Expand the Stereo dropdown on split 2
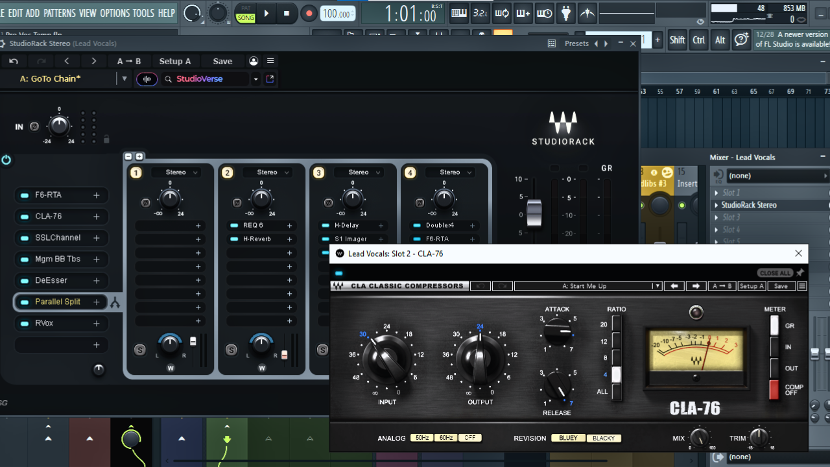Viewport: 830px width, 467px height. (x=267, y=173)
